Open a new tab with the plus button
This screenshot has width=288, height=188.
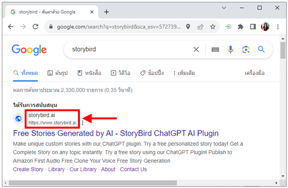pyautogui.click(x=106, y=12)
